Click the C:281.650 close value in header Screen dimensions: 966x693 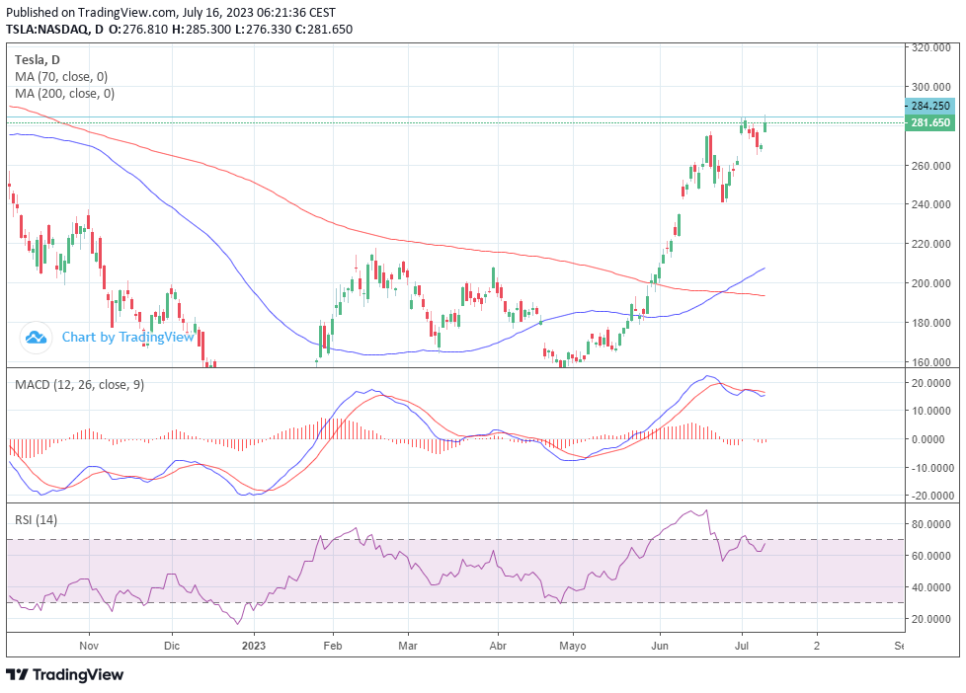[x=324, y=29]
